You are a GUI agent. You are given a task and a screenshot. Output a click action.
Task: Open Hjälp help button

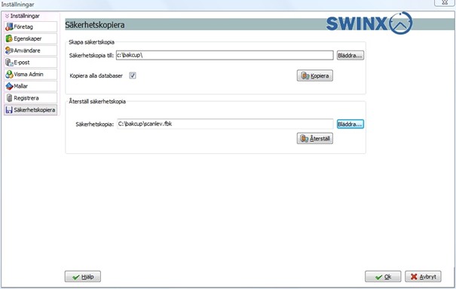tap(83, 276)
